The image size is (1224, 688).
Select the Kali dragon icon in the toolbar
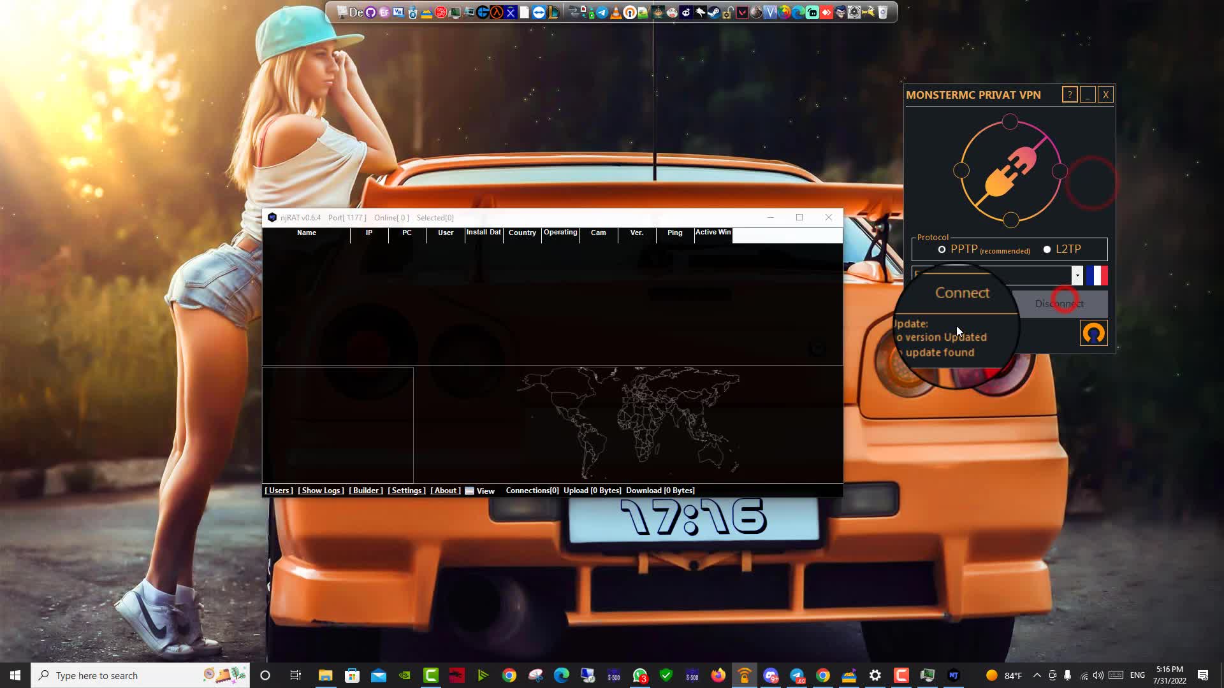(700, 13)
